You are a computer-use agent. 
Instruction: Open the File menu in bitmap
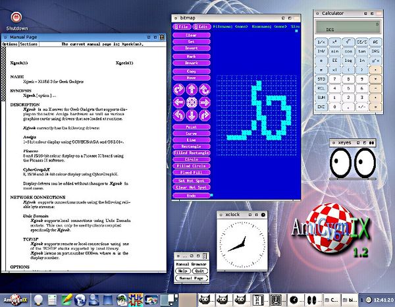point(181,26)
